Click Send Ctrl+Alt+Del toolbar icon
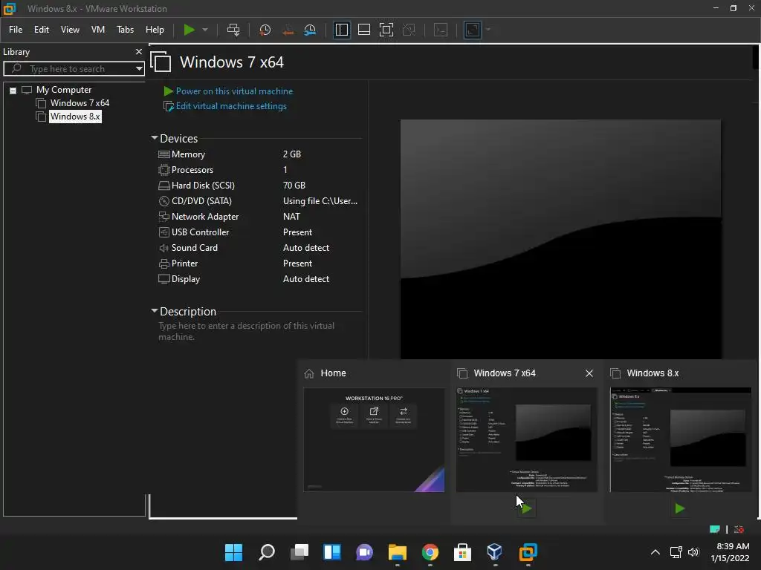This screenshot has width=761, height=570. coord(233,30)
